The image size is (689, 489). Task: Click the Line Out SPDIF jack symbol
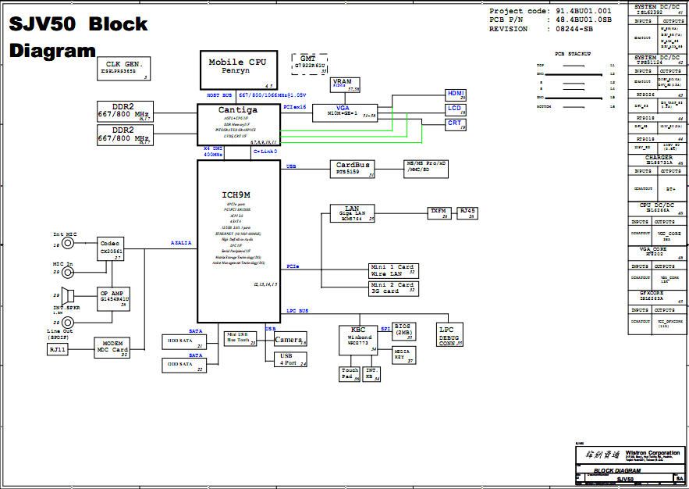point(67,323)
